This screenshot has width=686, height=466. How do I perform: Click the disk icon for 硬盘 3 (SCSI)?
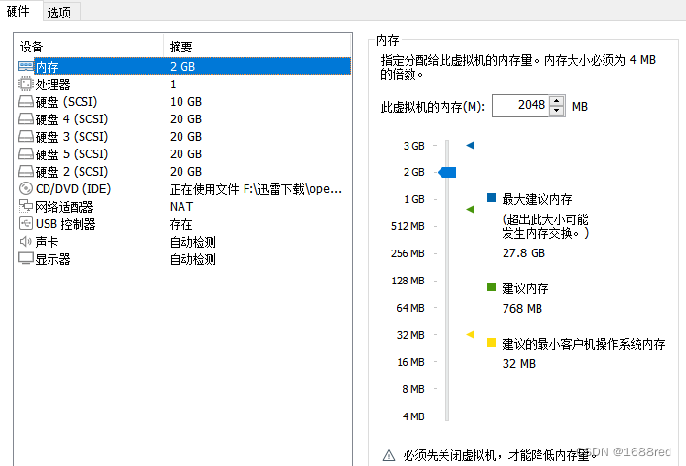(26, 137)
